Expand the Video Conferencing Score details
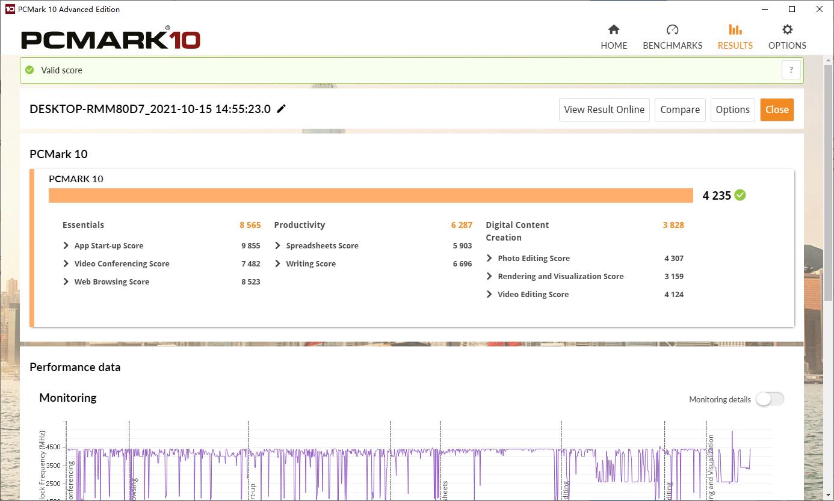The image size is (834, 501). click(x=66, y=263)
